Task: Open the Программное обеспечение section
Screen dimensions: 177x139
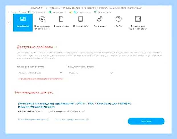Action: click(42, 23)
